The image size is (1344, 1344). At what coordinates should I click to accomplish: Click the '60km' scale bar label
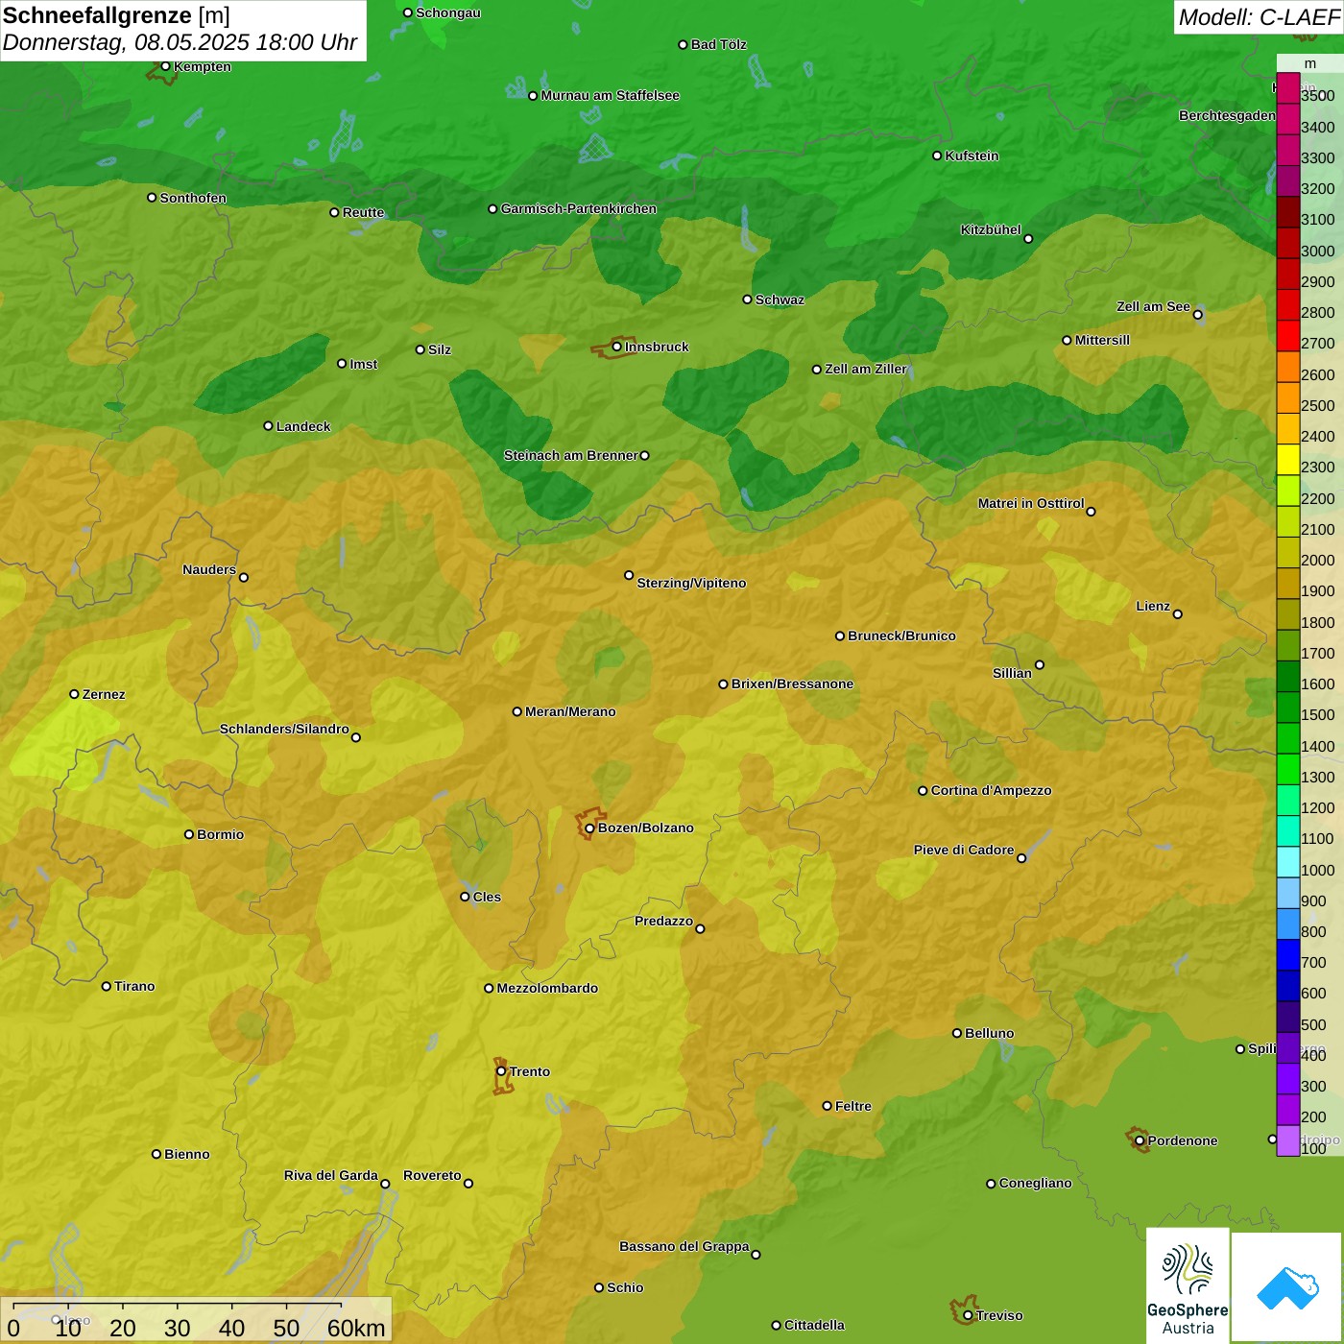(356, 1328)
